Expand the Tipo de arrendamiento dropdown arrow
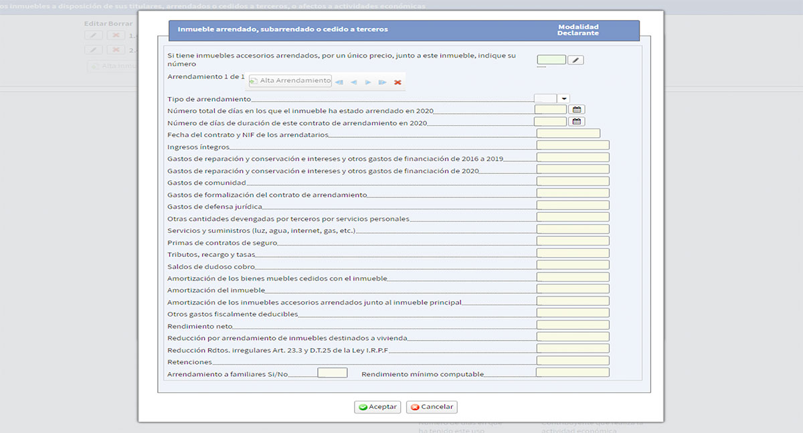The image size is (803, 433). click(563, 98)
